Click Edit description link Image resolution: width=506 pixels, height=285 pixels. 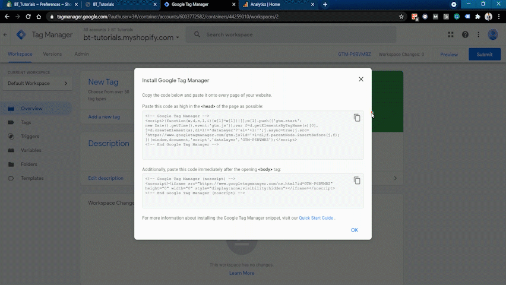[x=106, y=178]
